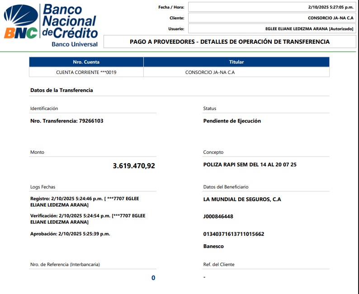Screen dimensions: 359x294
Task: Click the Aprobación log timestamp
Action: coord(70,234)
